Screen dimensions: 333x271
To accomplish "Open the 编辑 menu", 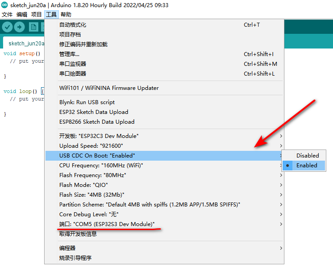I will [22, 14].
